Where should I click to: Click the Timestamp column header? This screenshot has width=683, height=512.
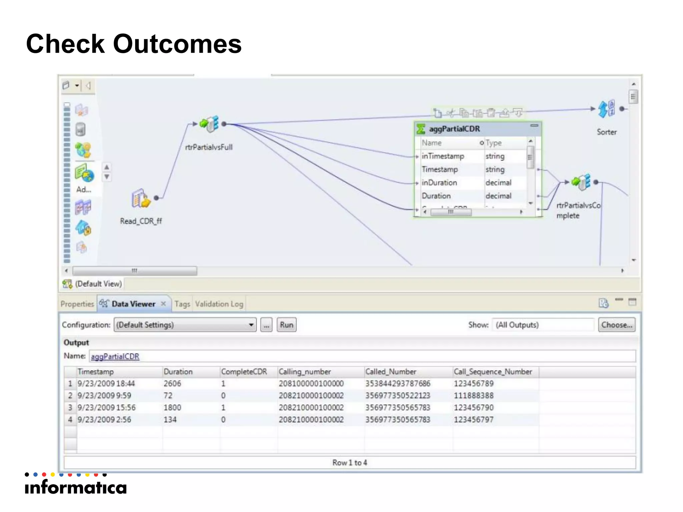(x=120, y=372)
